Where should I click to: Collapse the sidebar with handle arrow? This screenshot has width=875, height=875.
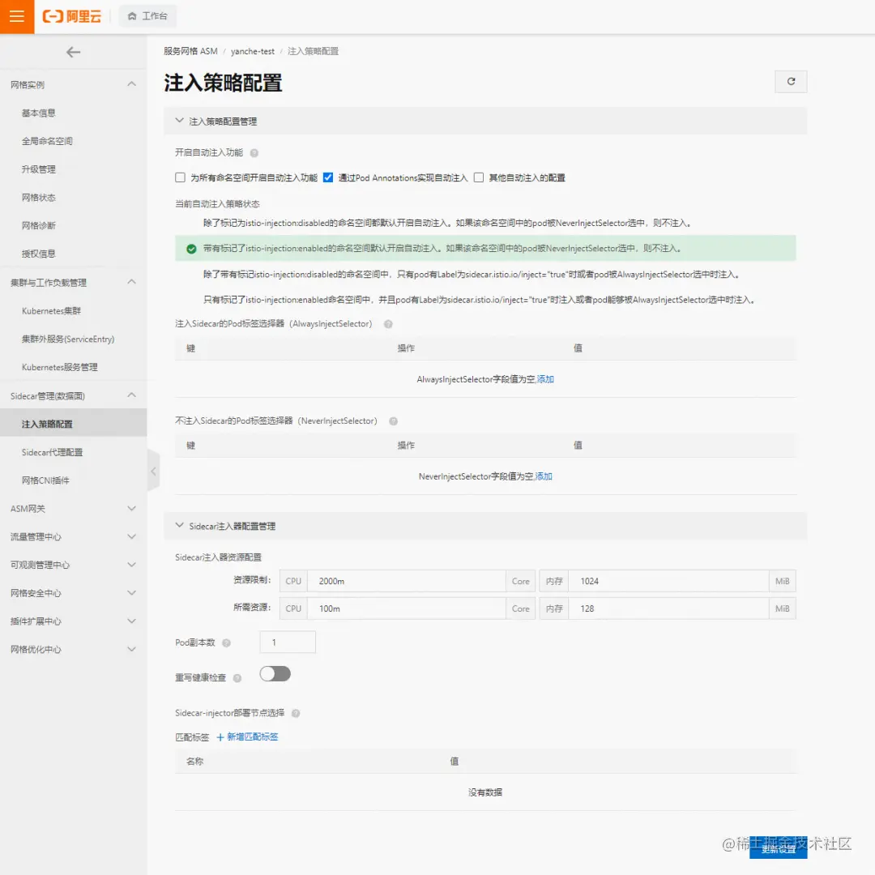153,472
